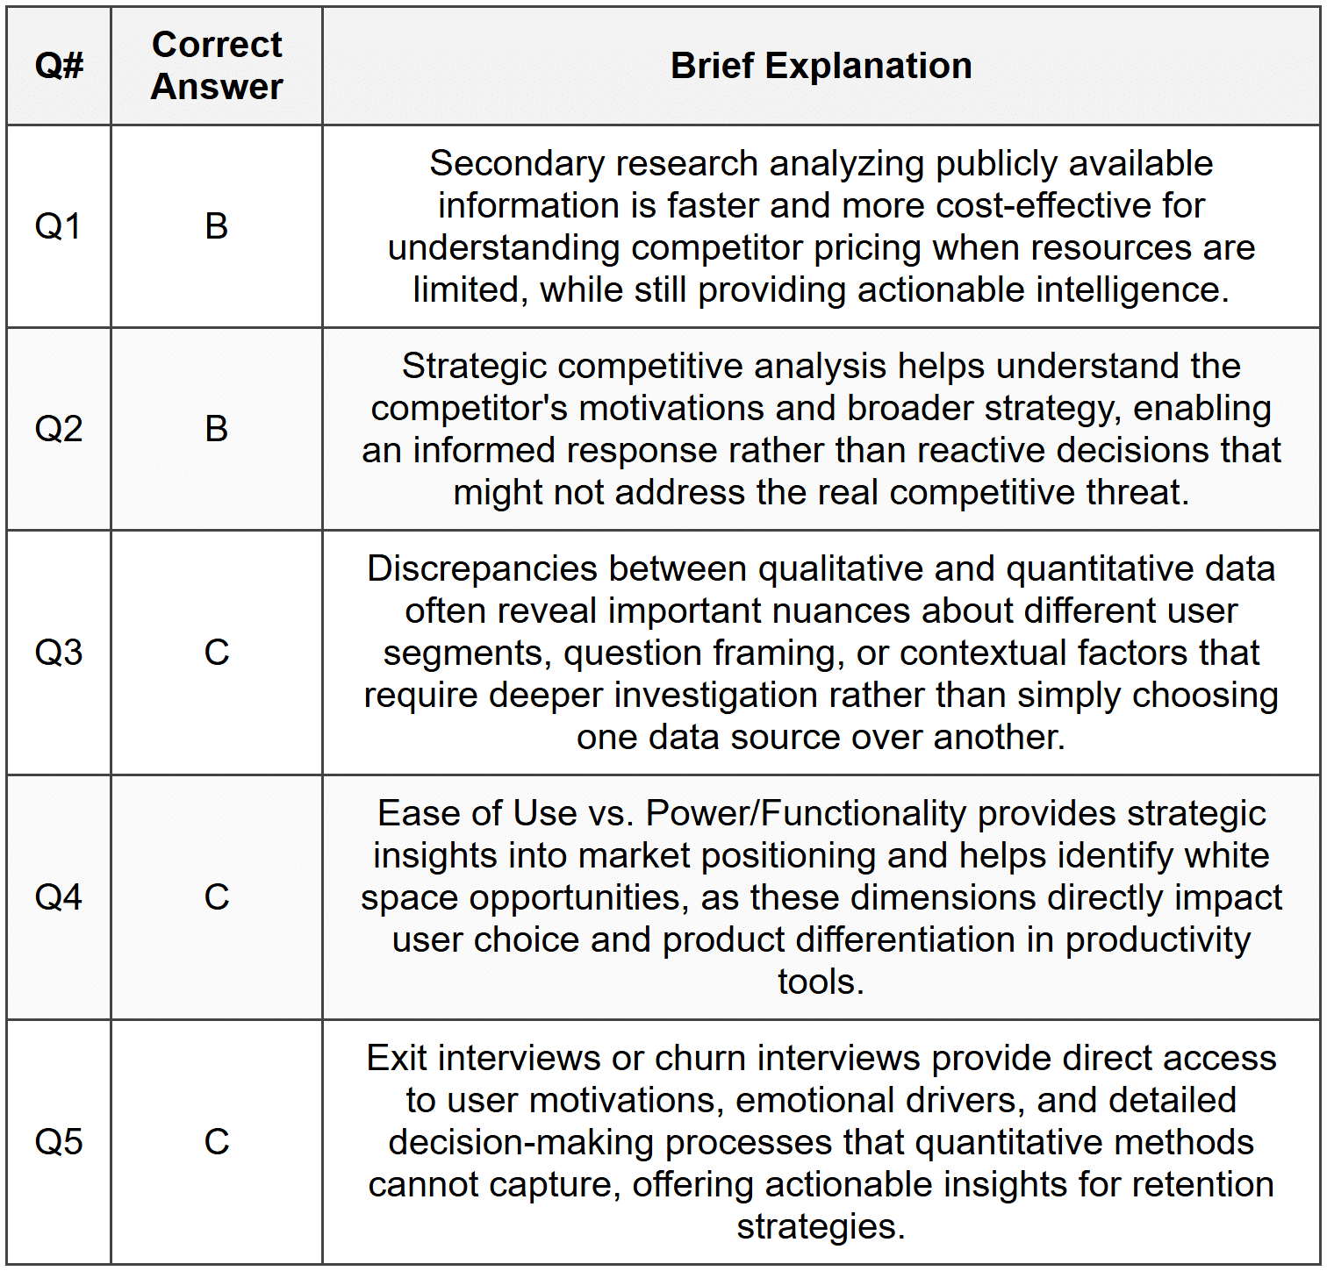The width and height of the screenshot is (1327, 1271).
Task: Select the exit interviews explanation cell
Action: (821, 1142)
